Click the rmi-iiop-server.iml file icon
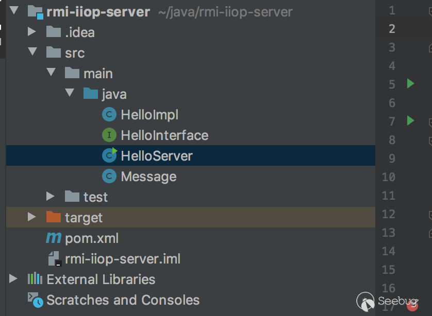This screenshot has width=432, height=316. 54,258
